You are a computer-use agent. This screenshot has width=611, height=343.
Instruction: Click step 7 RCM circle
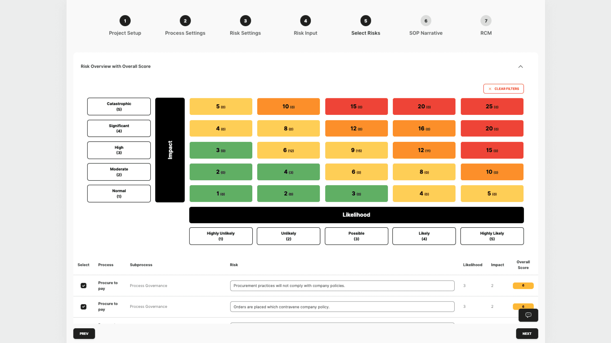tap(486, 21)
